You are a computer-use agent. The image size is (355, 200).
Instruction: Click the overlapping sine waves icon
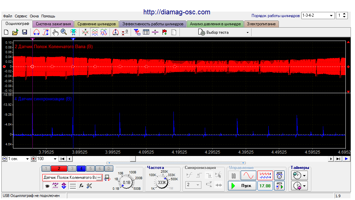(104, 32)
